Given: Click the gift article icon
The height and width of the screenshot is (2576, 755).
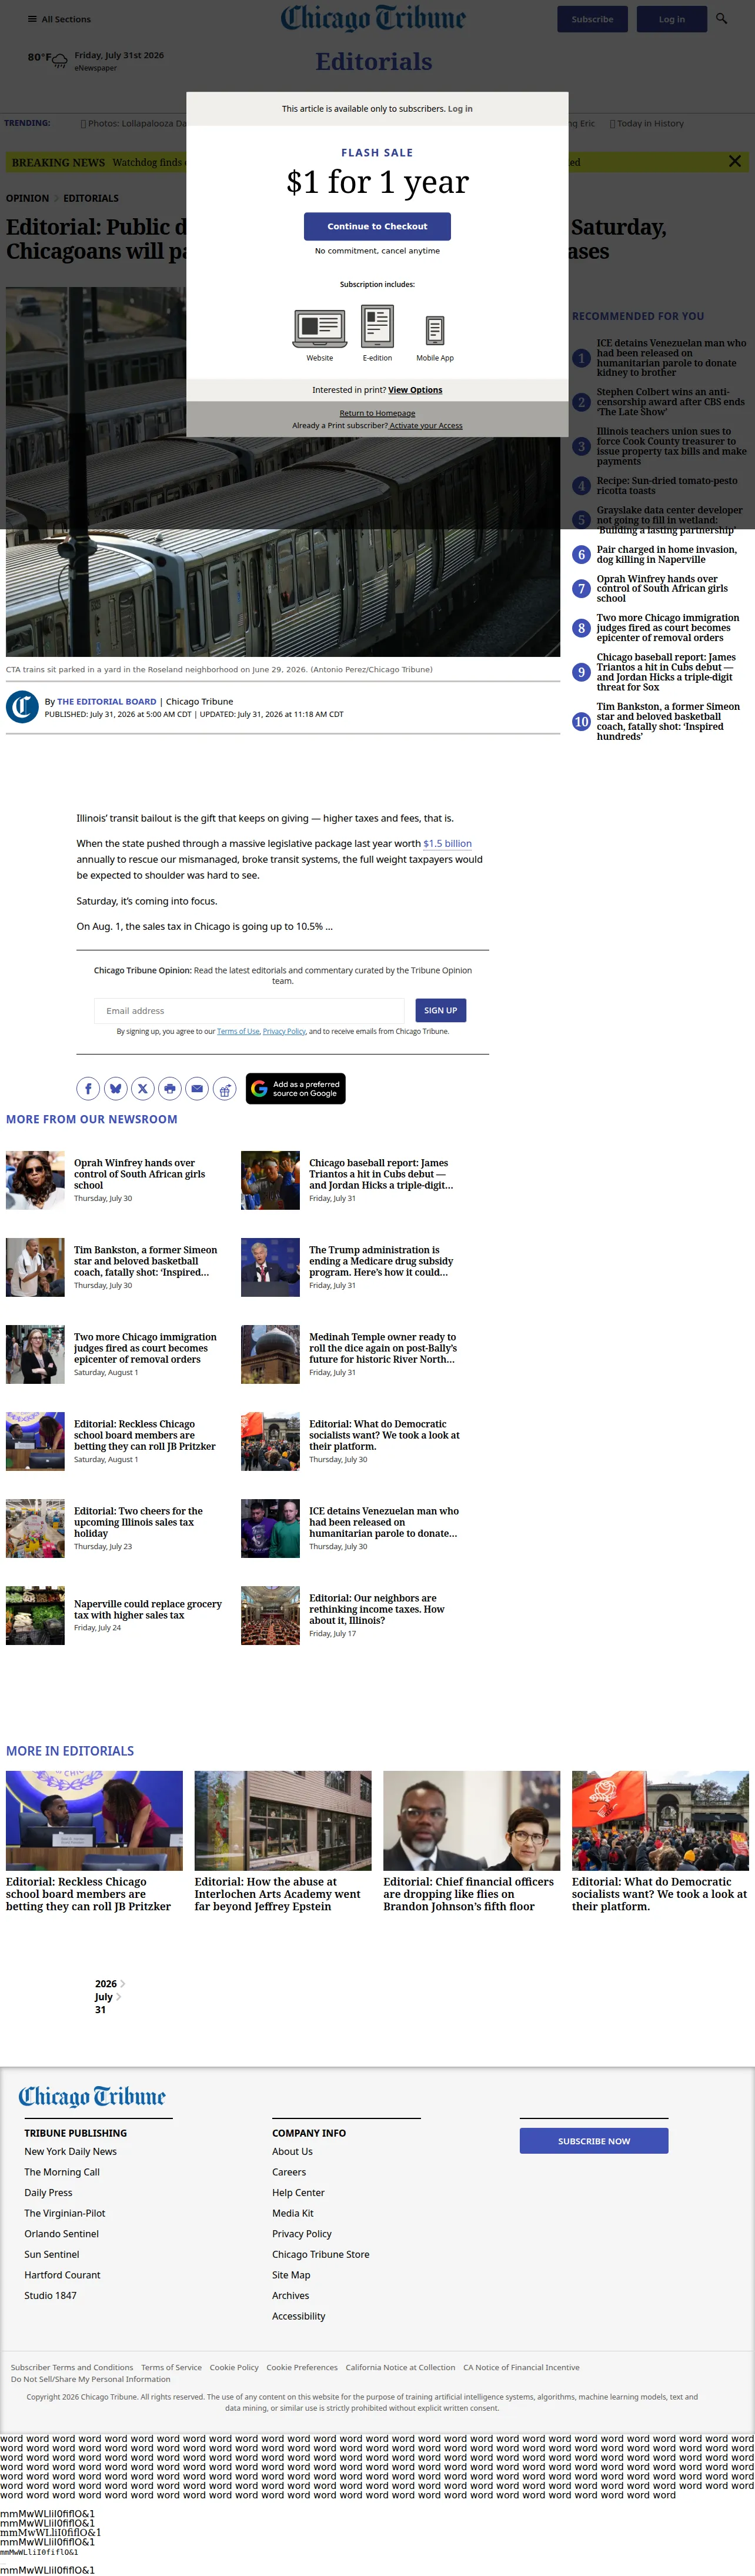Looking at the screenshot, I should coord(225,1089).
